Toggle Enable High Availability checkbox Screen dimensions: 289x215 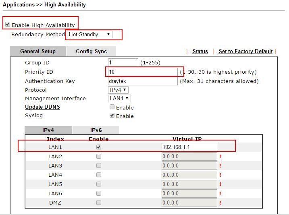8,25
